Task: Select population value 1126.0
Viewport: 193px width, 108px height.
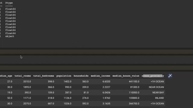Action: click(68, 98)
